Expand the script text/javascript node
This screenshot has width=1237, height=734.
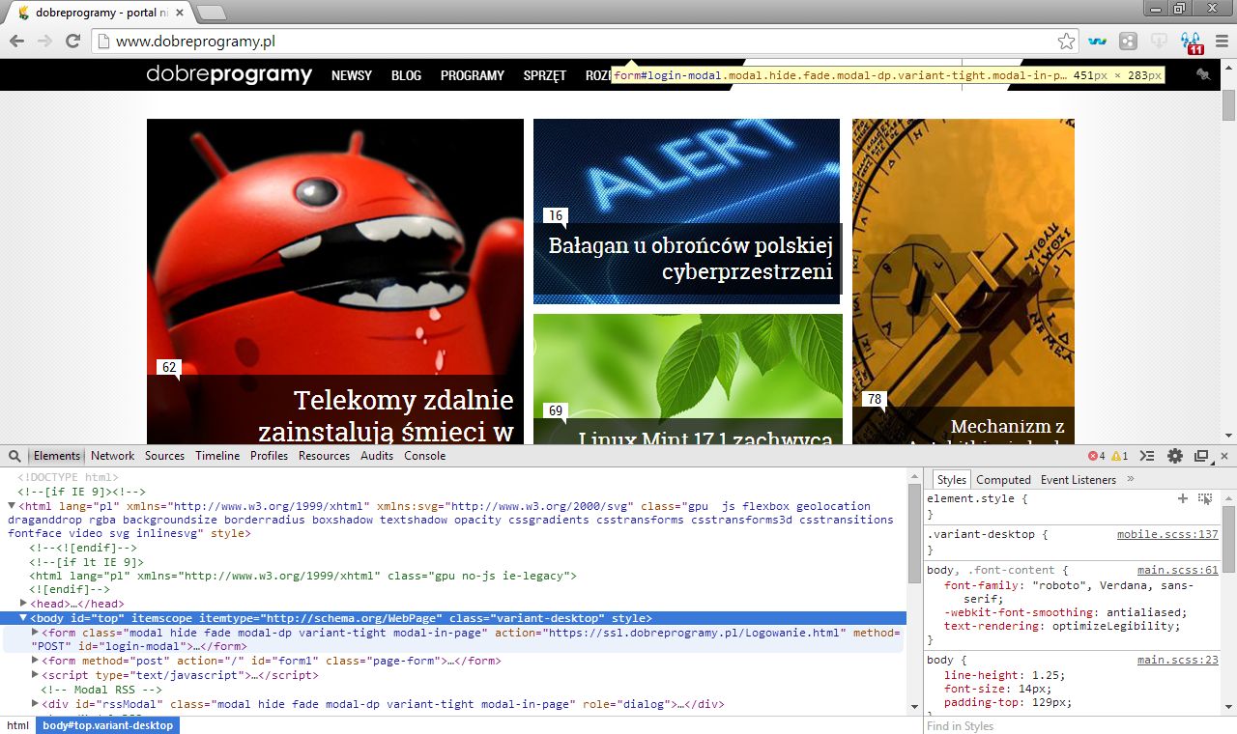36,675
